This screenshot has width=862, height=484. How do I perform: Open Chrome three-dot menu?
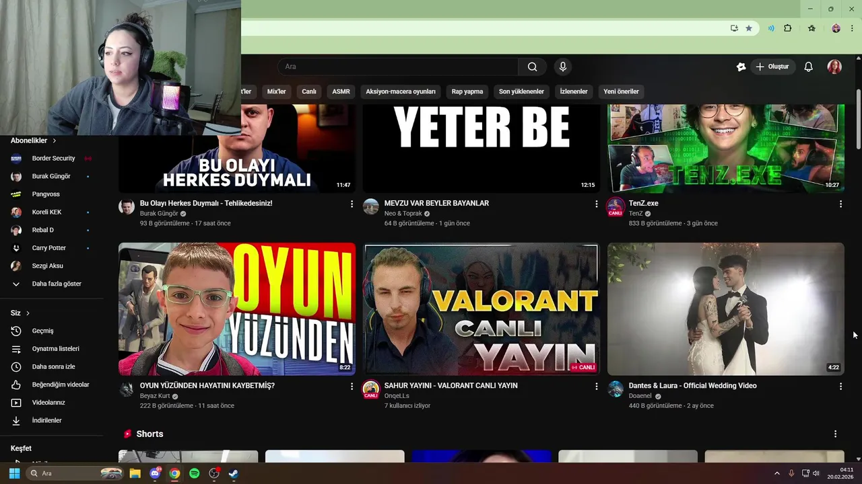(x=852, y=28)
